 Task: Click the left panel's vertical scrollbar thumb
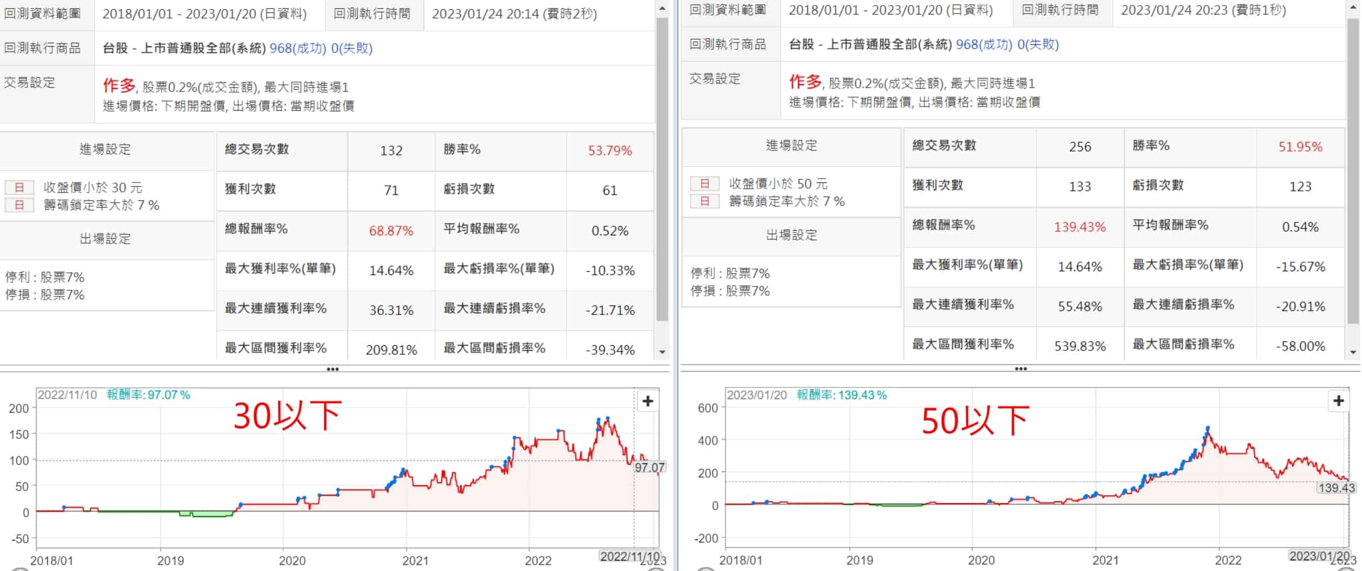662,168
